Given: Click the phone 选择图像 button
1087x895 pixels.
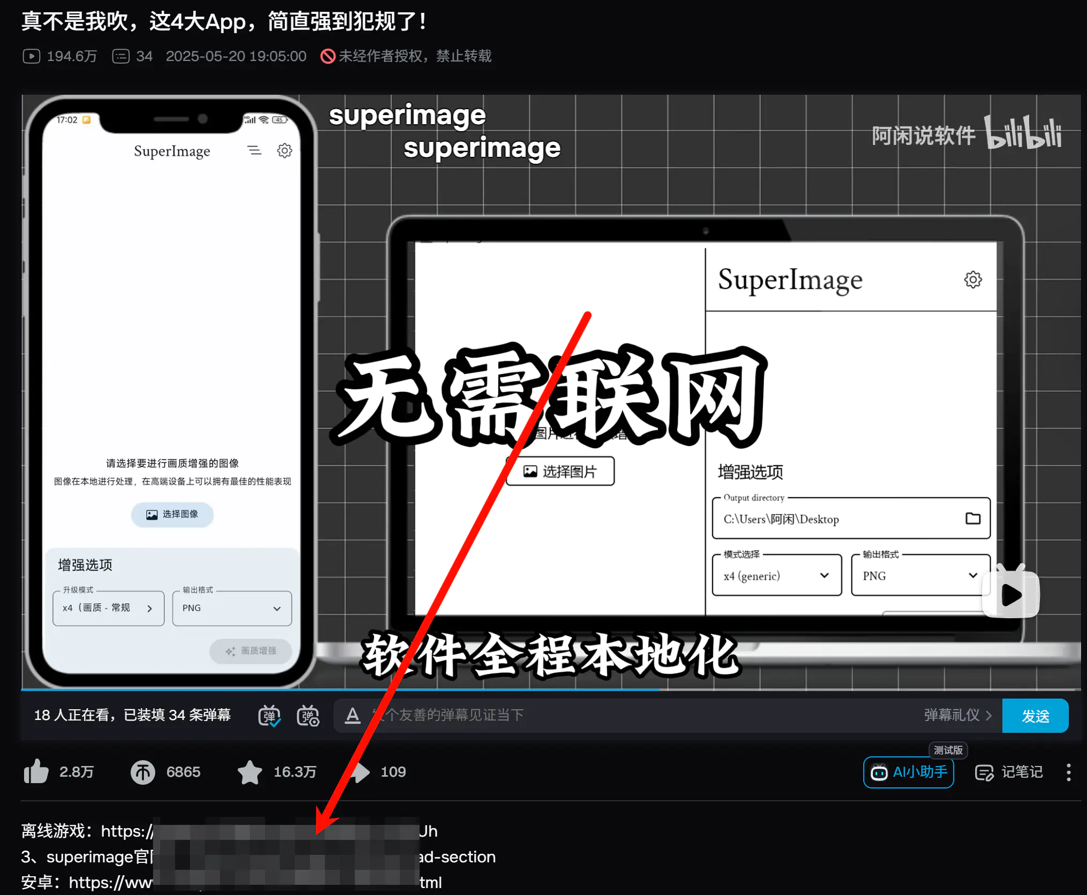Looking at the screenshot, I should 172,514.
